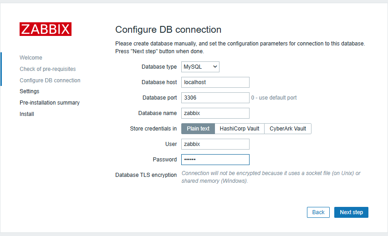Viewport: 388px width, 236px height.
Task: Click the Database TLS encryption label
Action: pyautogui.click(x=146, y=175)
